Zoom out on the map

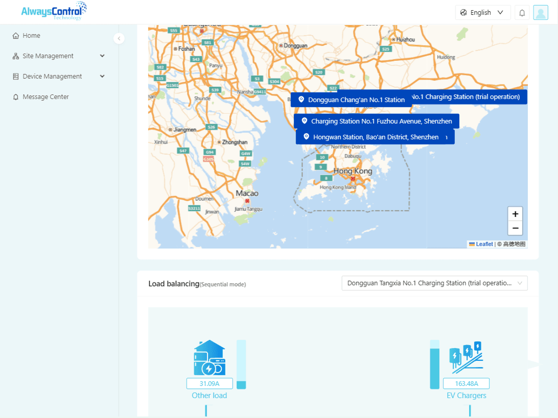point(515,228)
